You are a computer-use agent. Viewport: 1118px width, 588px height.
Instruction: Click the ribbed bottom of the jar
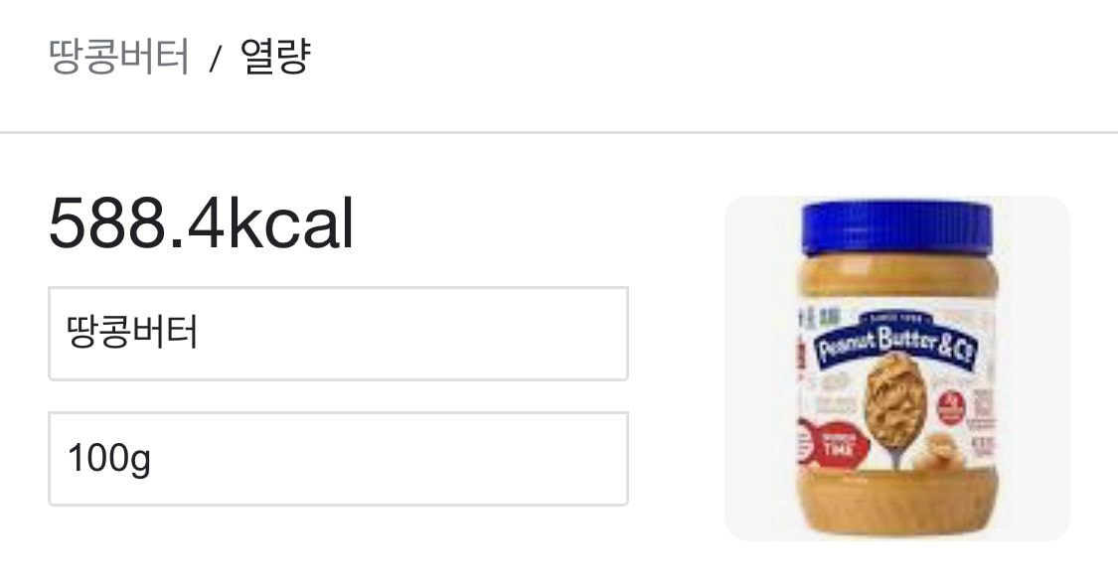tap(897, 503)
